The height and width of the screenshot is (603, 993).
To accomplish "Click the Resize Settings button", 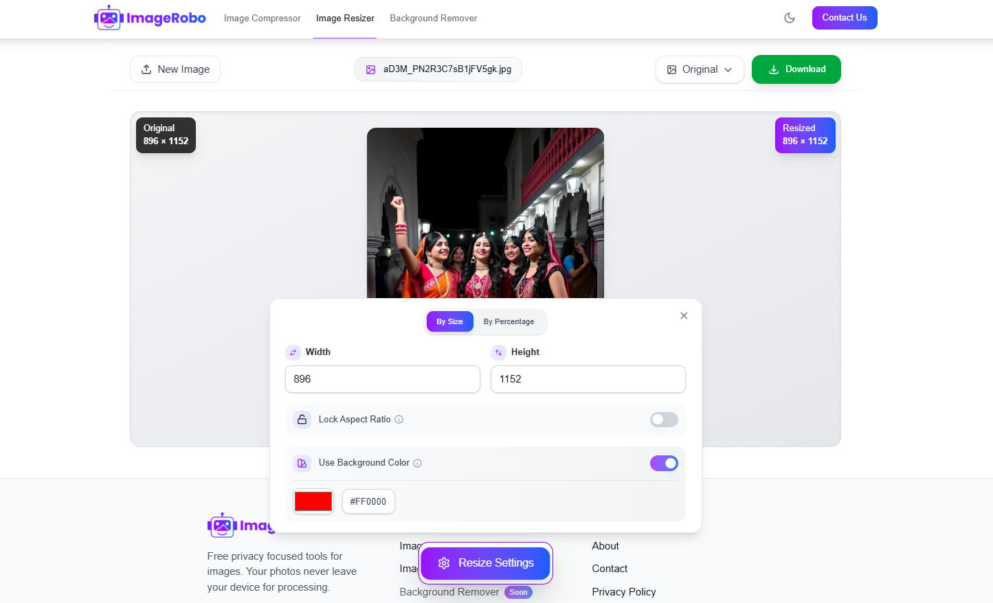I will (x=486, y=563).
